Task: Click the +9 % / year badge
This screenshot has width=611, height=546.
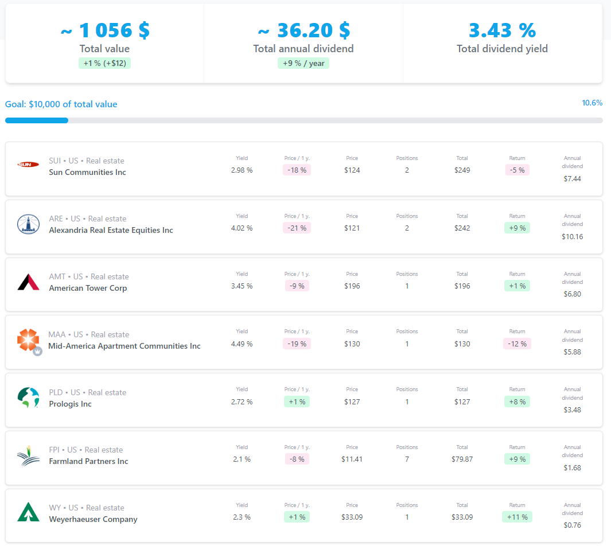Action: (303, 63)
